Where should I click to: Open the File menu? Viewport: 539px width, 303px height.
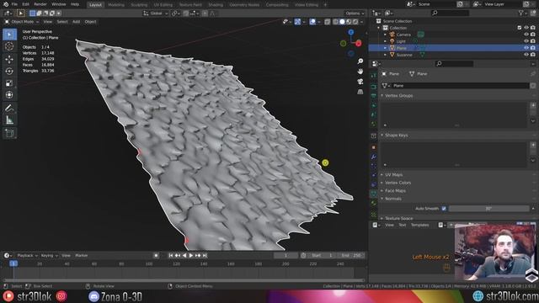(x=14, y=4)
